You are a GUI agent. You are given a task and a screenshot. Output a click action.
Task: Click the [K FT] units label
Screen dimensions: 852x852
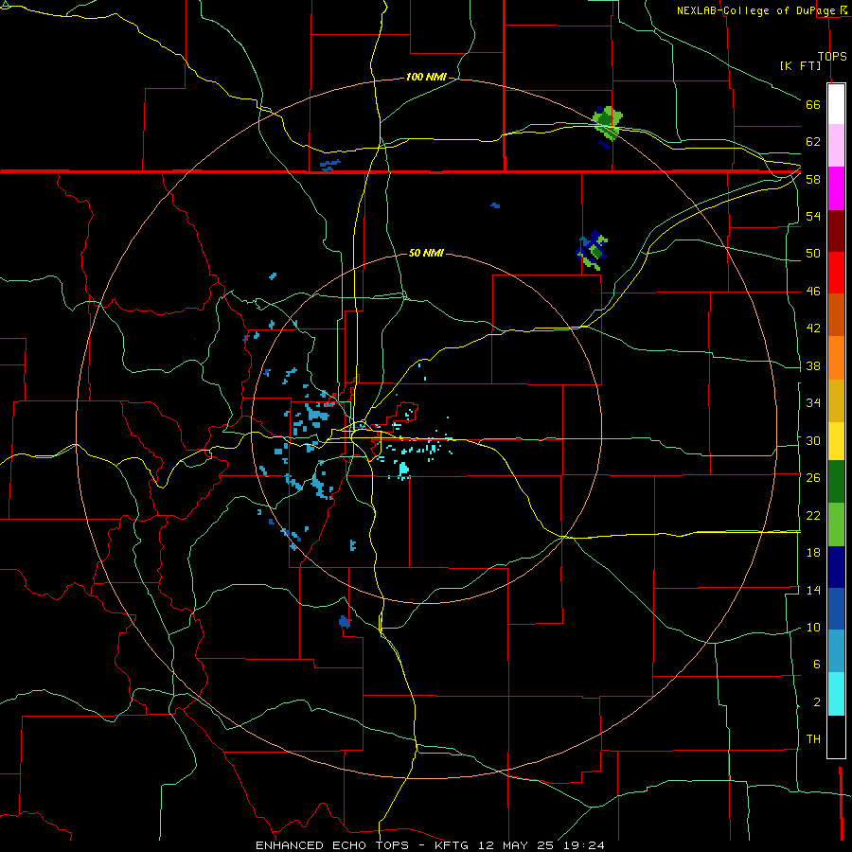(800, 65)
